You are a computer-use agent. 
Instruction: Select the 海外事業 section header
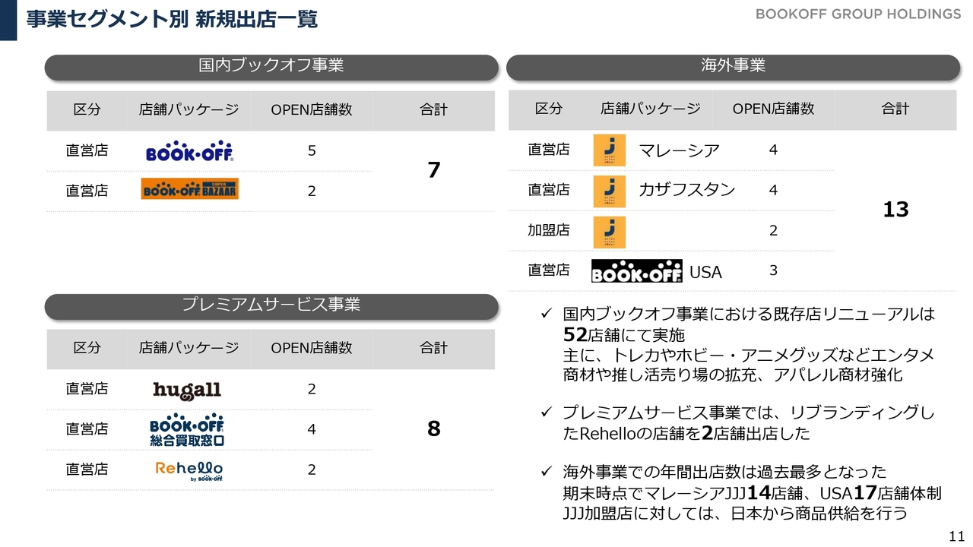734,66
